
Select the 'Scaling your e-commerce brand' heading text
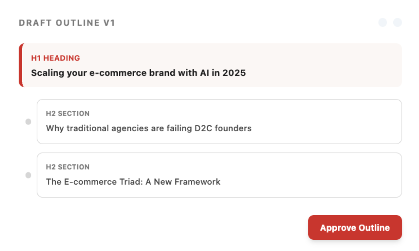tap(138, 73)
